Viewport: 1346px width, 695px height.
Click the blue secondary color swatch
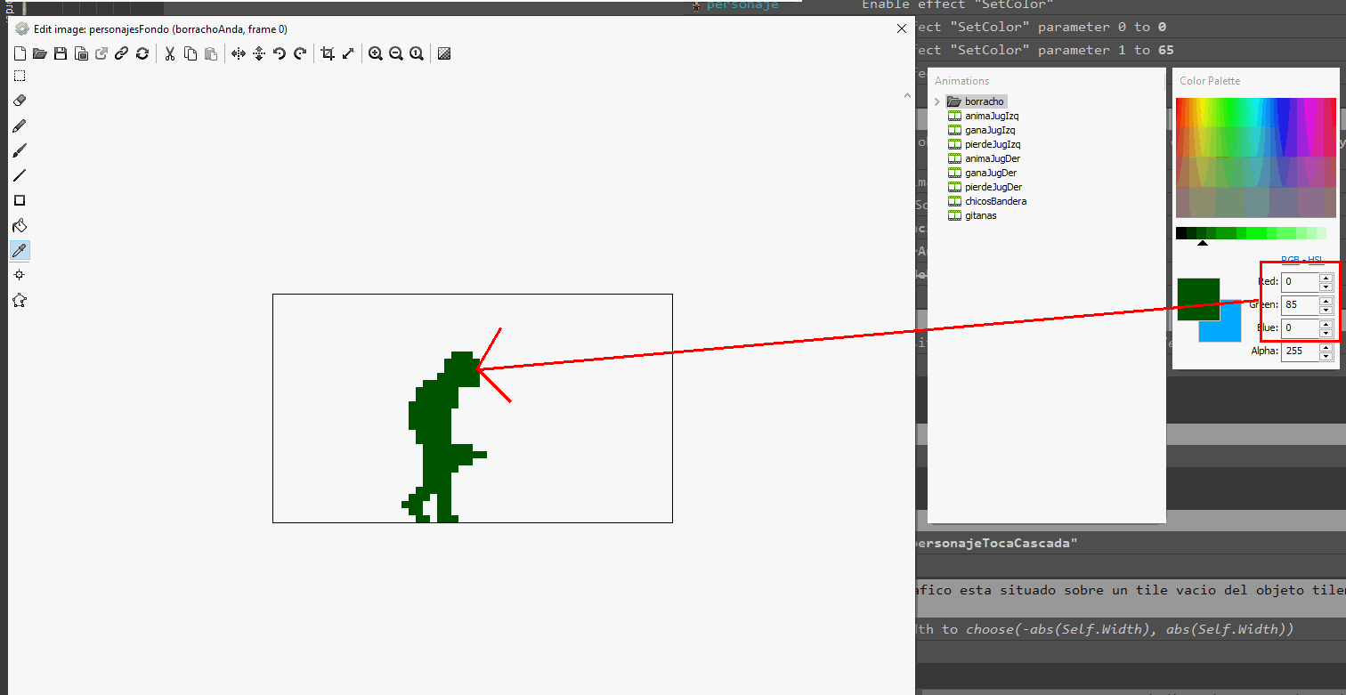point(1230,330)
